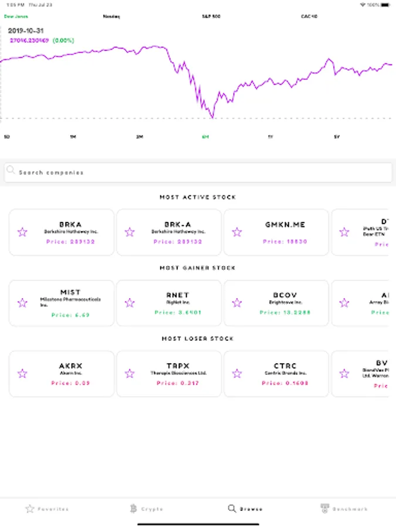The image size is (396, 528).
Task: Toggle star on BRK-A card
Action: coord(130,232)
